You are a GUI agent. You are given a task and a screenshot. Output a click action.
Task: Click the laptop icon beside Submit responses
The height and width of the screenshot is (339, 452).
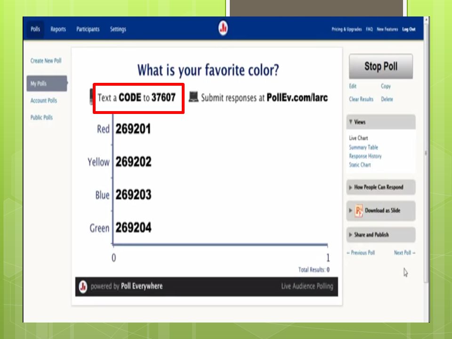click(x=194, y=97)
